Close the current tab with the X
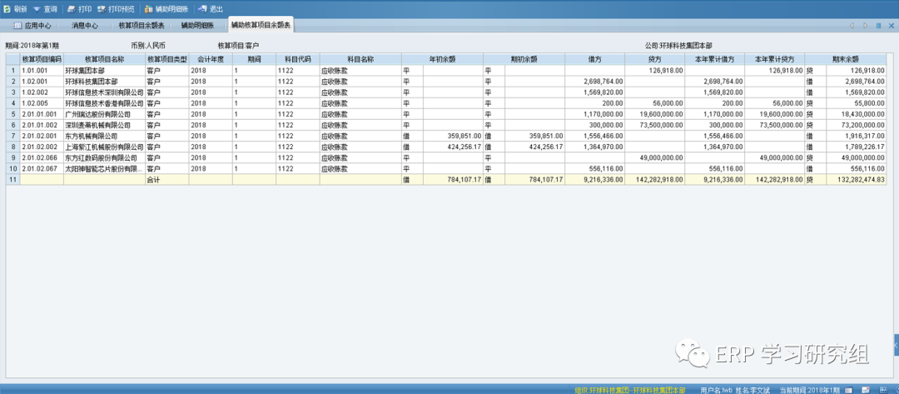 pyautogui.click(x=890, y=26)
